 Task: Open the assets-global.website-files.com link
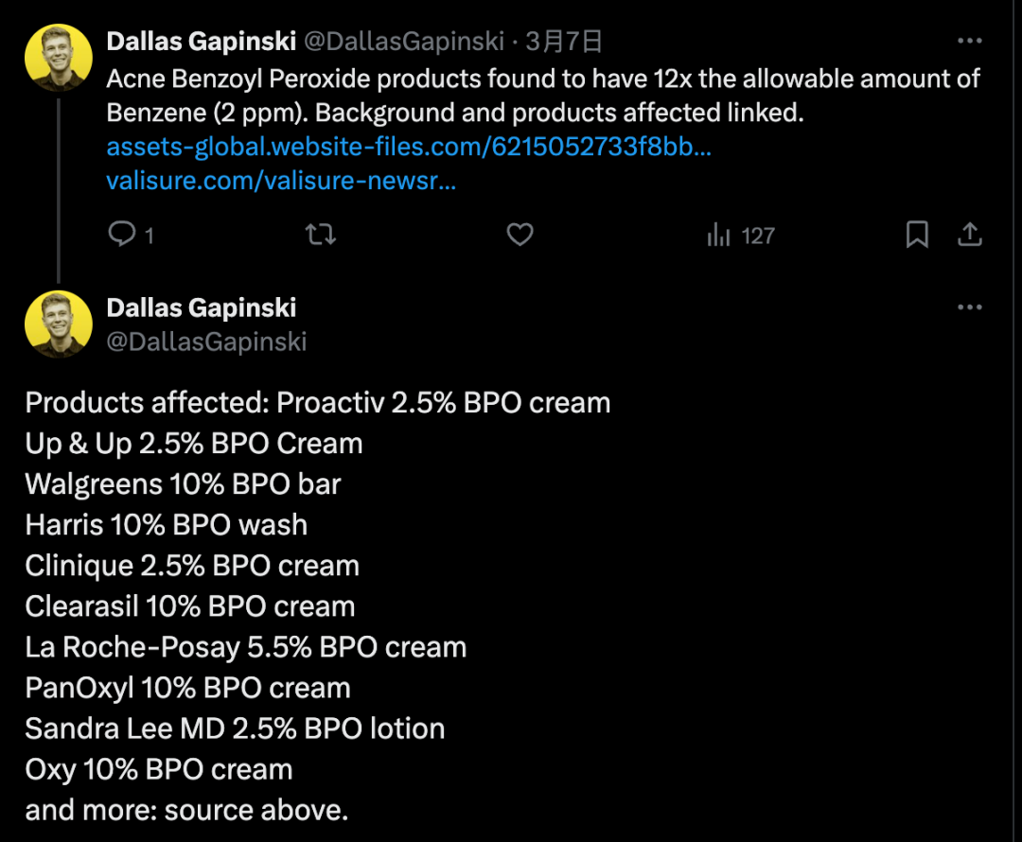pos(409,148)
